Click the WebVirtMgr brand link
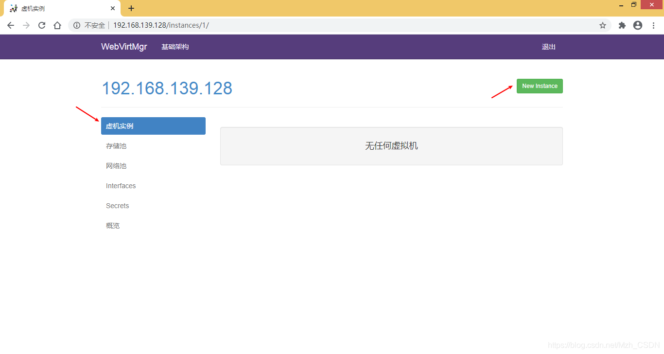Screen dimensions: 664x354 point(124,47)
